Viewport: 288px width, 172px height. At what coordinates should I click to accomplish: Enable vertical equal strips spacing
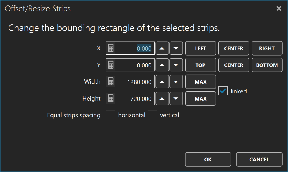[152, 115]
